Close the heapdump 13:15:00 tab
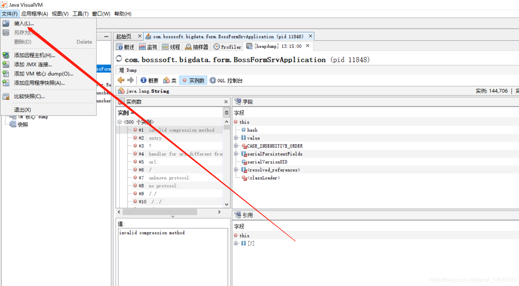 [x=308, y=46]
